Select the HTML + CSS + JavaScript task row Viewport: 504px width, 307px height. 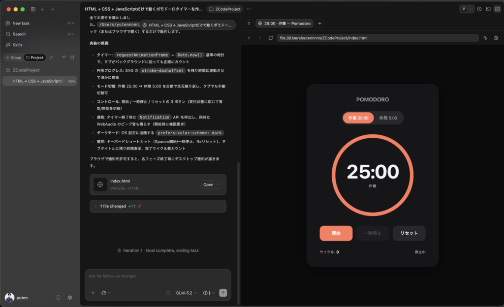point(40,81)
